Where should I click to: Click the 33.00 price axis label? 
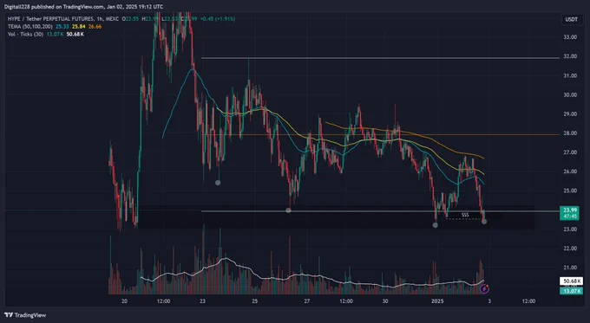pyautogui.click(x=570, y=37)
